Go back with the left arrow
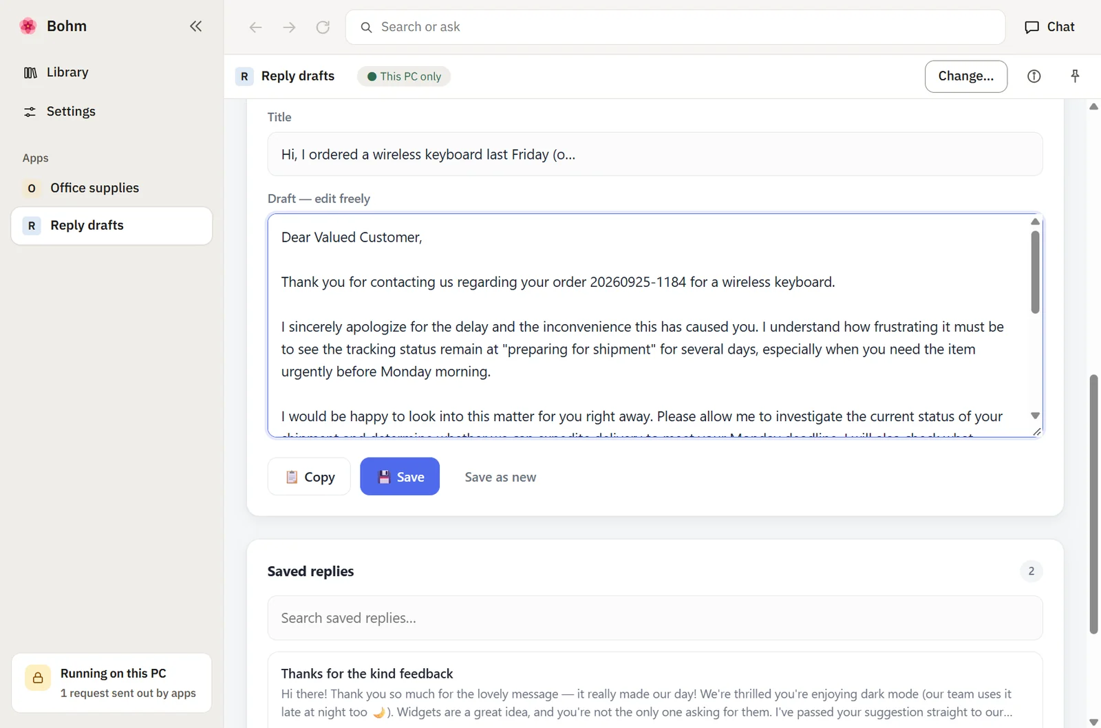The width and height of the screenshot is (1101, 728). click(255, 27)
